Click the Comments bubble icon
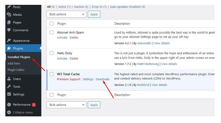 tap(9, 30)
